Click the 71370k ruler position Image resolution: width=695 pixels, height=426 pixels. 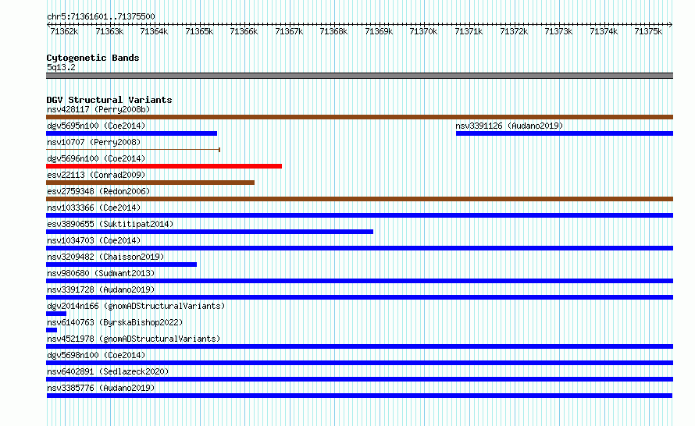click(424, 31)
